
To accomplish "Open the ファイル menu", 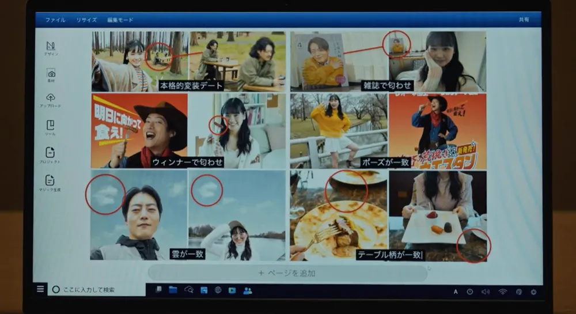I will coord(55,20).
